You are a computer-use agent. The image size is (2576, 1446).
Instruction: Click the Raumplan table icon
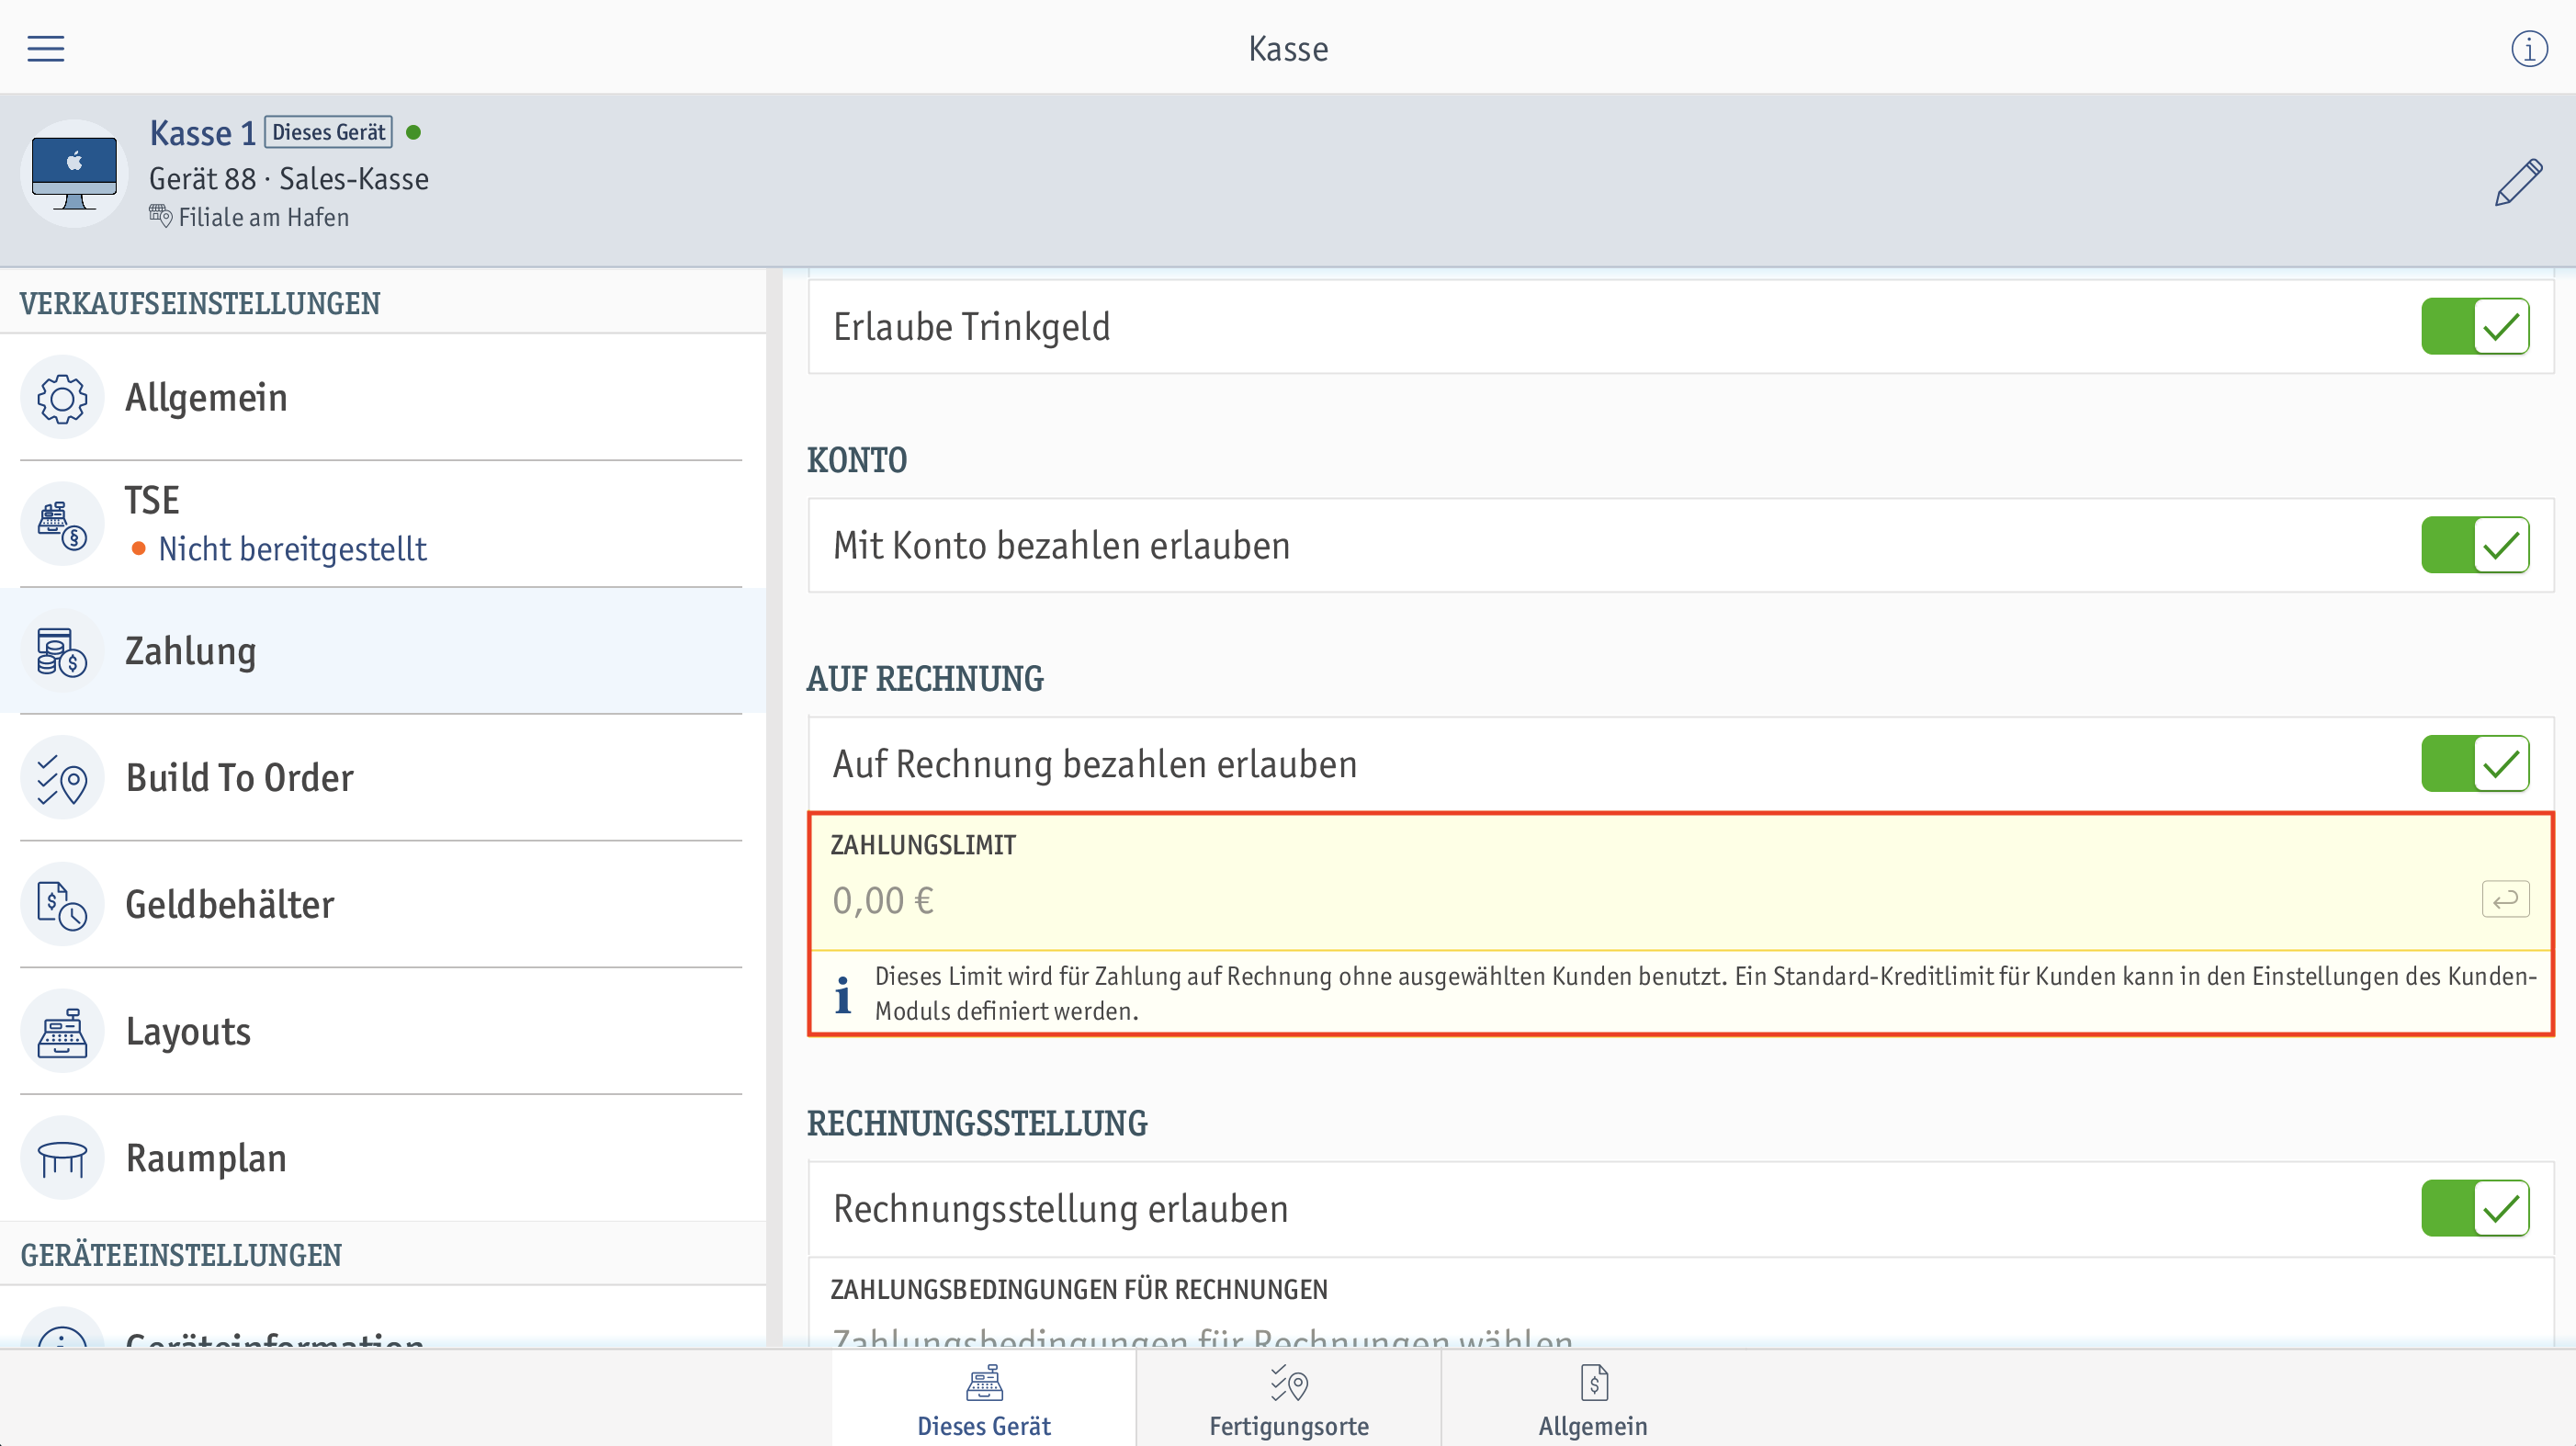click(x=62, y=1158)
